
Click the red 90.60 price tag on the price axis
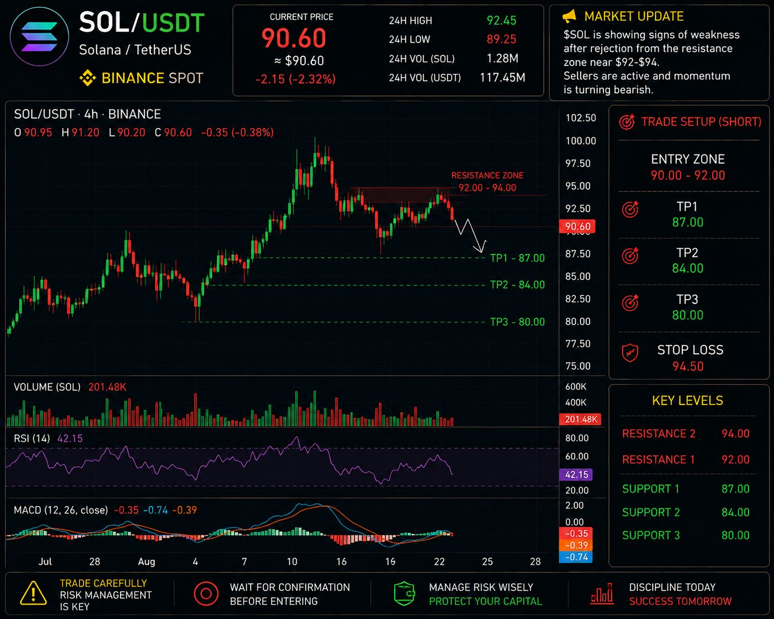(578, 226)
